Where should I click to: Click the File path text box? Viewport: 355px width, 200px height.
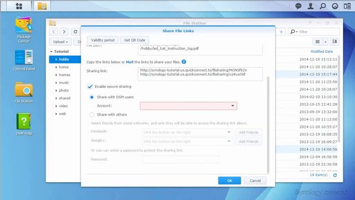coord(200,50)
